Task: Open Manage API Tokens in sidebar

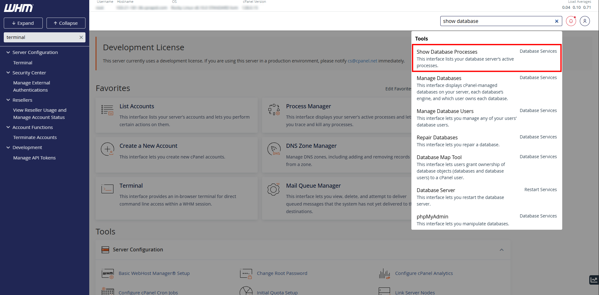Action: coord(34,158)
